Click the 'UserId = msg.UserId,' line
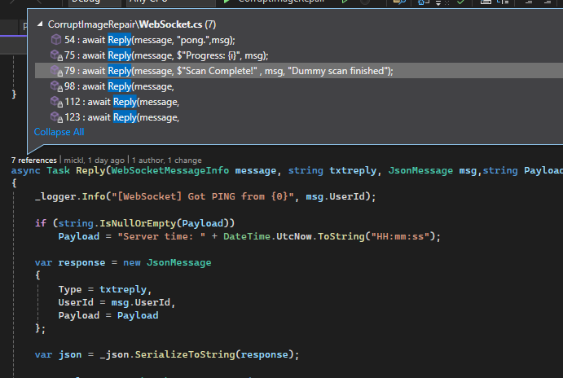563x378 pixels. pyautogui.click(x=117, y=302)
